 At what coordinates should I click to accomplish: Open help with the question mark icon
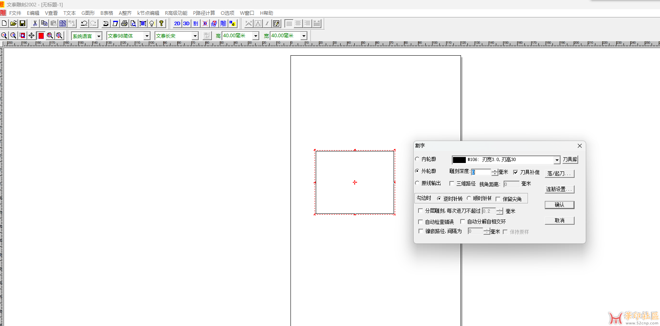click(x=161, y=23)
